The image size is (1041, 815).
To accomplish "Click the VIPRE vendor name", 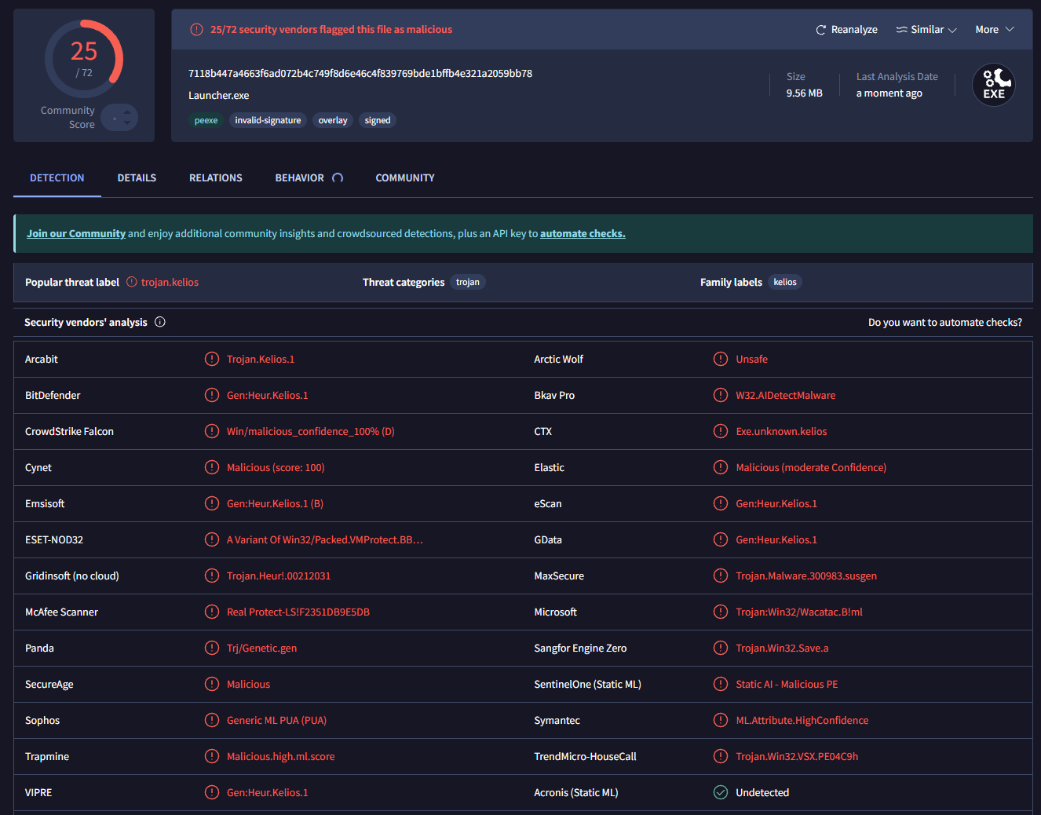I will click(x=38, y=792).
